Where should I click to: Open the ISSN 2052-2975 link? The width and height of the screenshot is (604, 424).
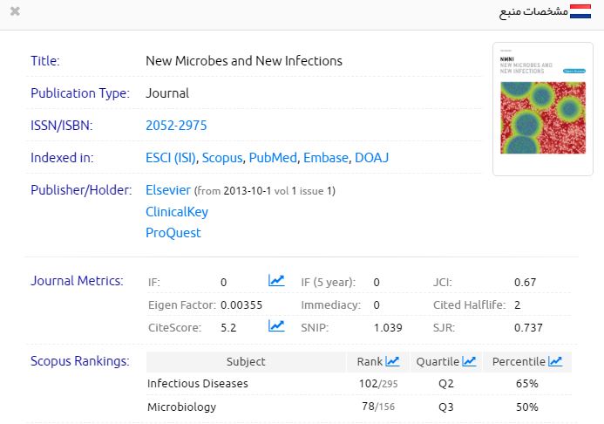point(176,126)
